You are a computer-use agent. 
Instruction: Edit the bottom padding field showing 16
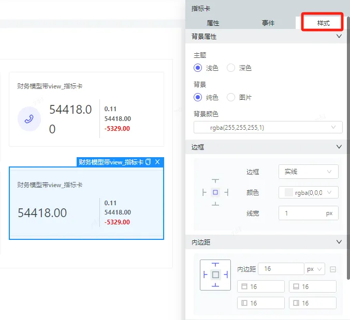point(313,286)
